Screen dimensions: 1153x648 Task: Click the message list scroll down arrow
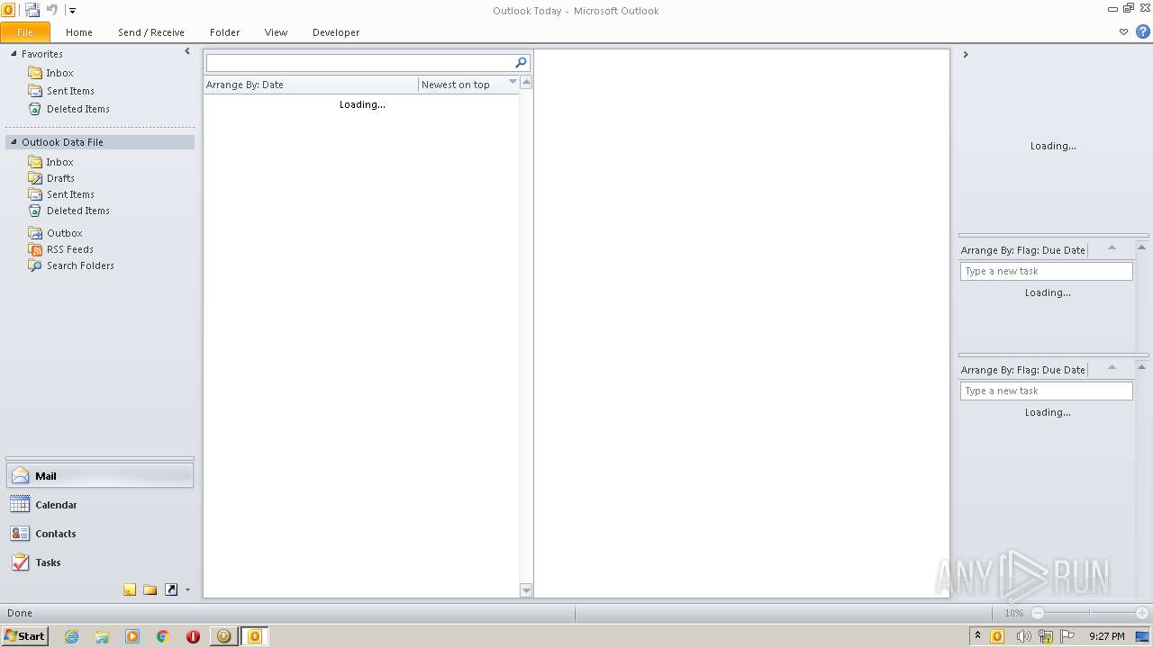(x=527, y=590)
